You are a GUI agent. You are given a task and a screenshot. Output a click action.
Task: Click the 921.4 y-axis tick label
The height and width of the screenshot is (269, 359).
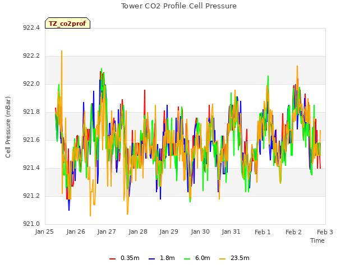[x=31, y=168]
